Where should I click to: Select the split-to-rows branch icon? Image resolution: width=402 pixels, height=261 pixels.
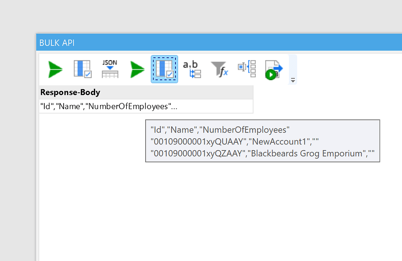[x=247, y=69]
